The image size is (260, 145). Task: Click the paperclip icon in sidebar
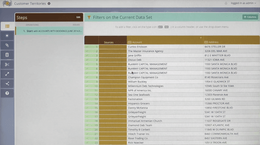7,45
